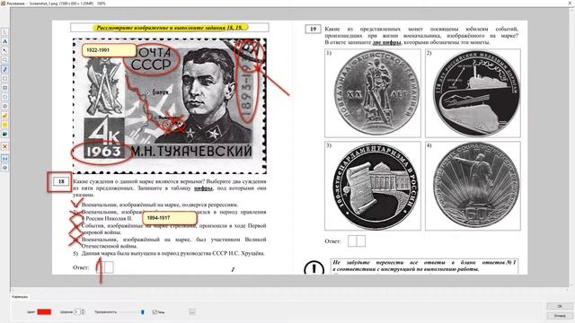
Task: Select the magnifier tool in toolbar
Action: 4,60
